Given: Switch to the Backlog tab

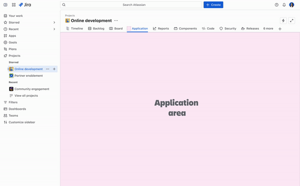Looking at the screenshot, I should coord(96,28).
